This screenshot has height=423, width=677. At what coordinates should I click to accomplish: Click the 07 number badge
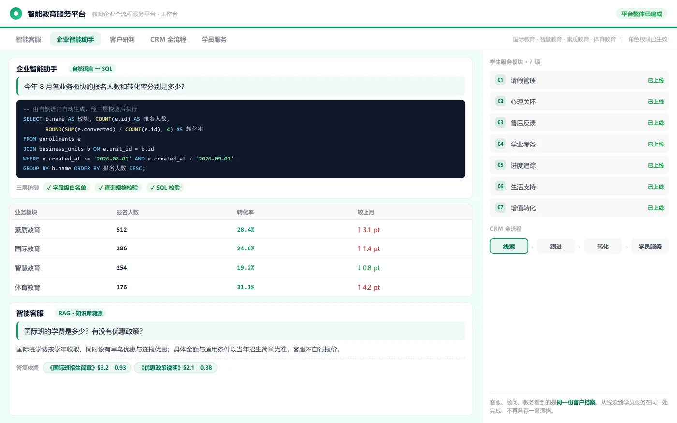tap(500, 208)
